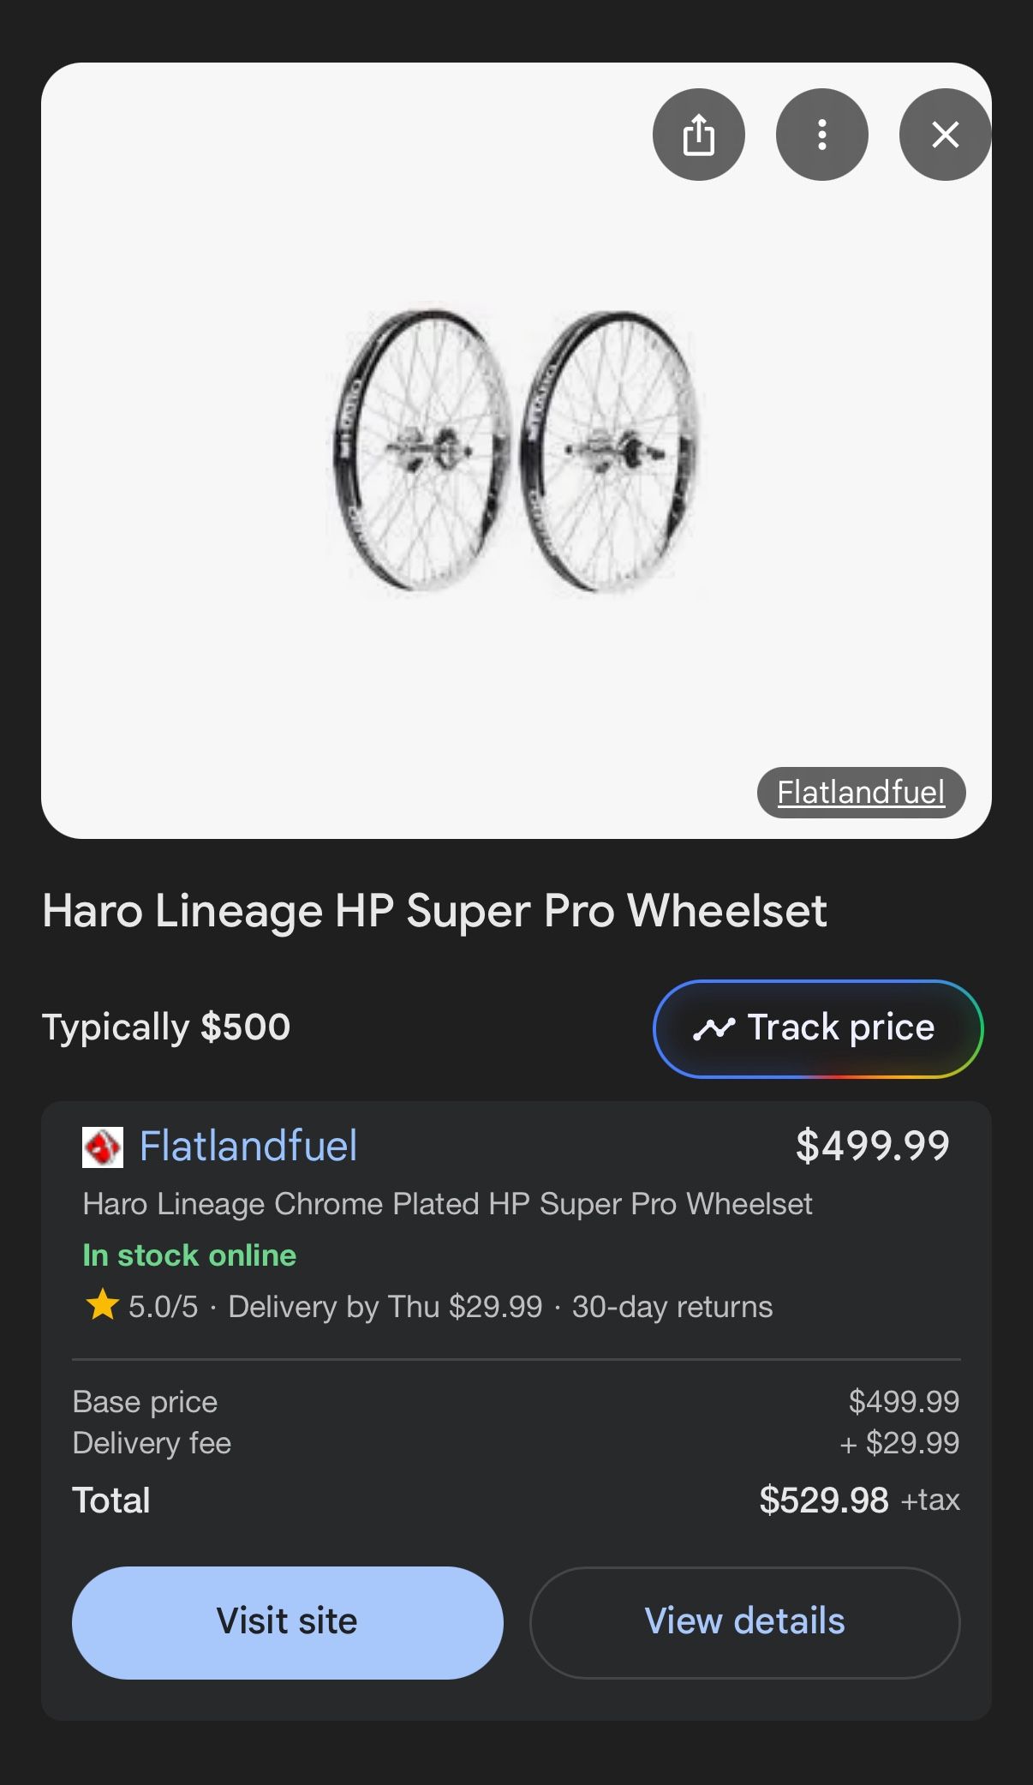This screenshot has height=1785, width=1033.
Task: Select the Haro Lineage Chrome Plated description line
Action: pos(447,1204)
